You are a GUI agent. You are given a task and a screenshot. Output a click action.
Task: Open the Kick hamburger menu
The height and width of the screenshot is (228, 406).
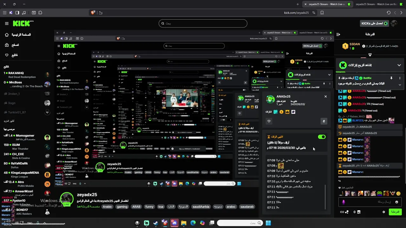pyautogui.click(x=7, y=23)
